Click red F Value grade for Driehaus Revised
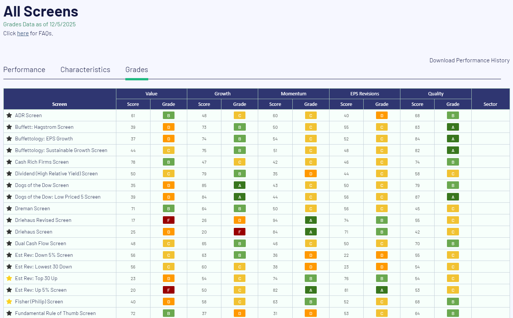The height and width of the screenshot is (318, 513). 168,220
